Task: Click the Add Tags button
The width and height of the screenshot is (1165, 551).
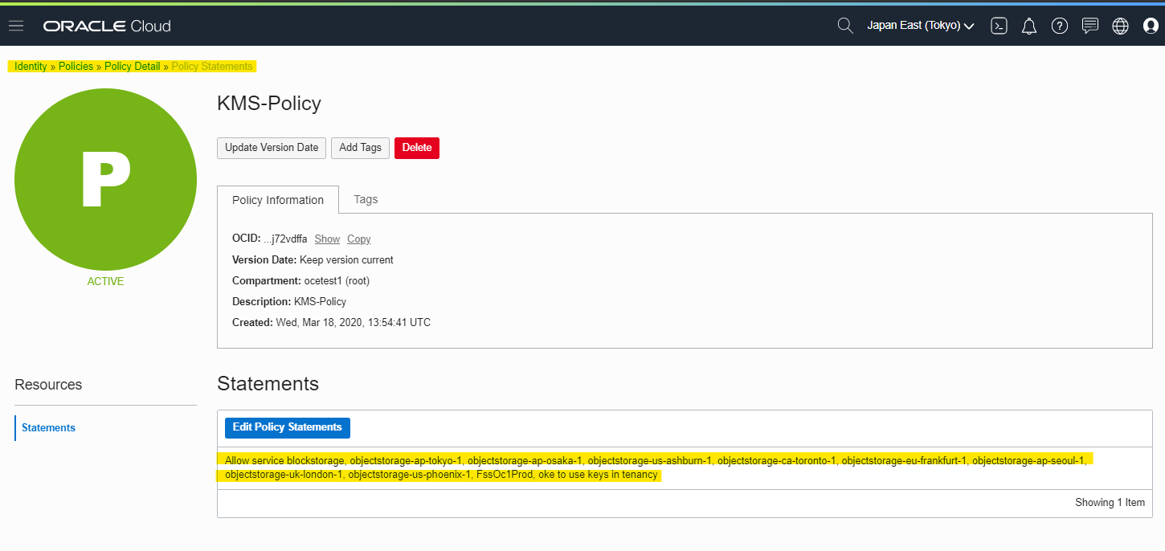Action: pyautogui.click(x=360, y=148)
